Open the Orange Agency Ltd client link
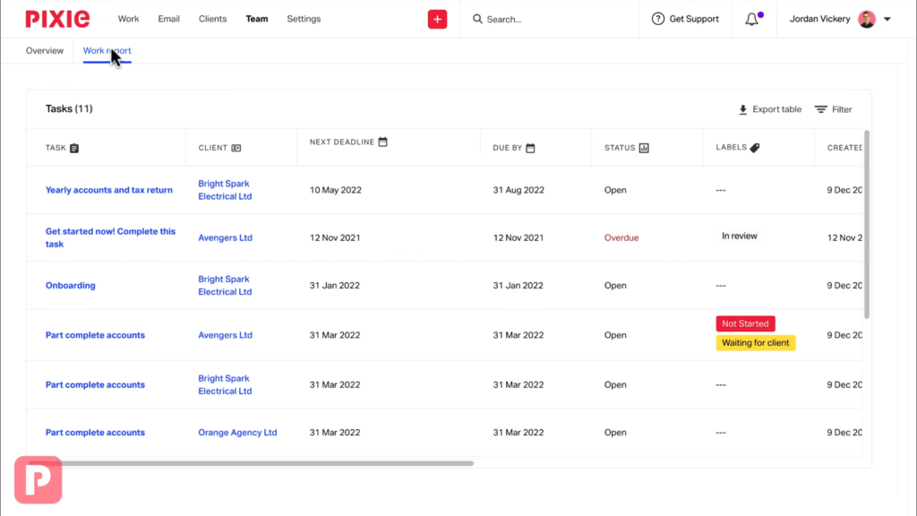The width and height of the screenshot is (917, 516). tap(237, 433)
